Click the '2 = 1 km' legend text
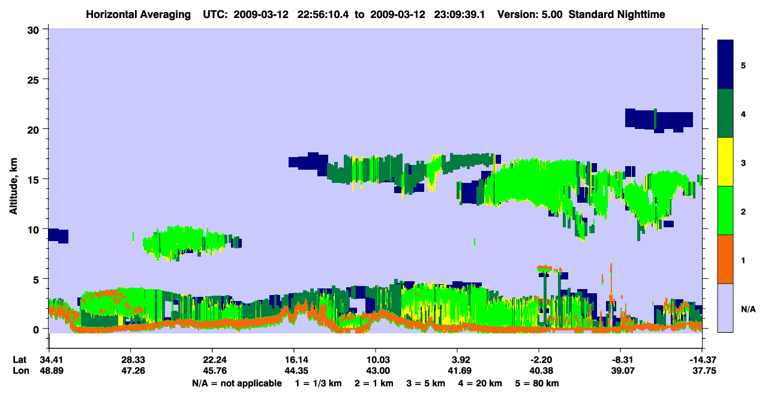Viewport: 780px width, 400px height. 373,383
